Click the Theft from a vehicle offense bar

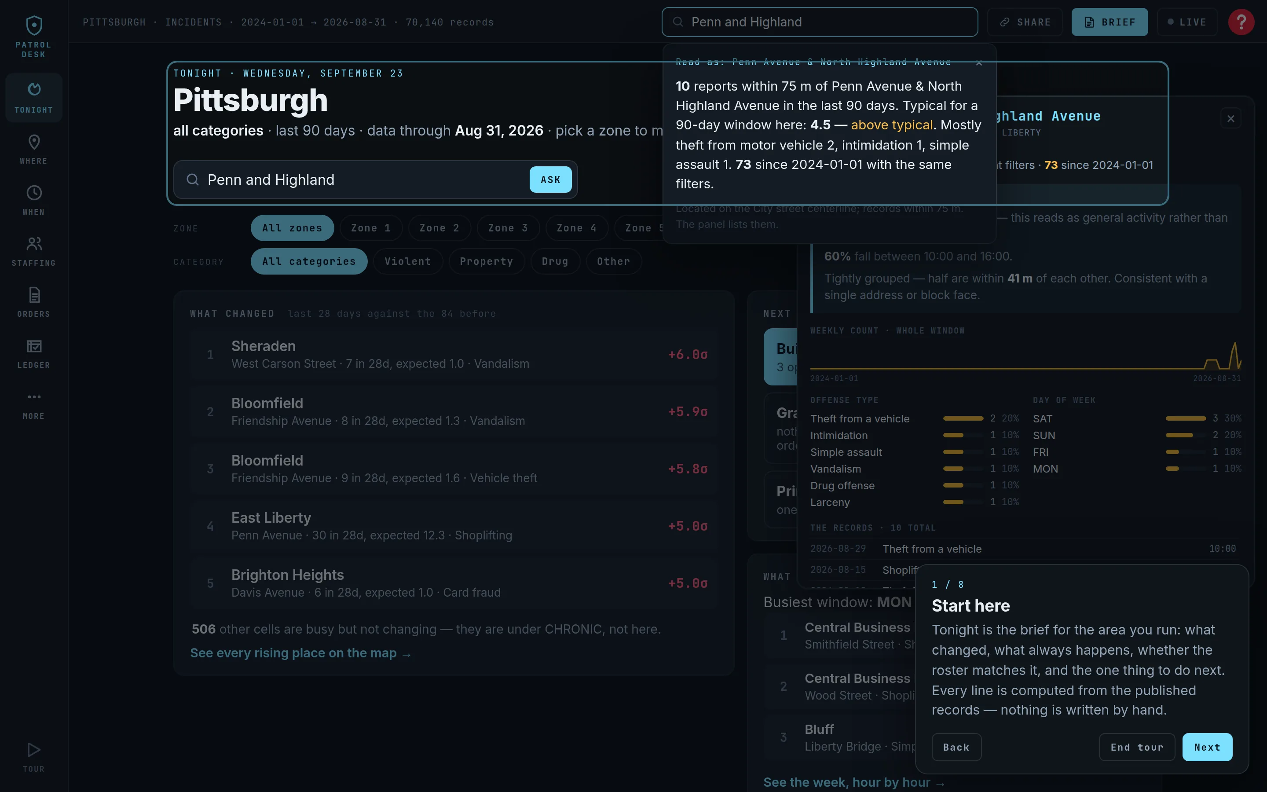(963, 418)
